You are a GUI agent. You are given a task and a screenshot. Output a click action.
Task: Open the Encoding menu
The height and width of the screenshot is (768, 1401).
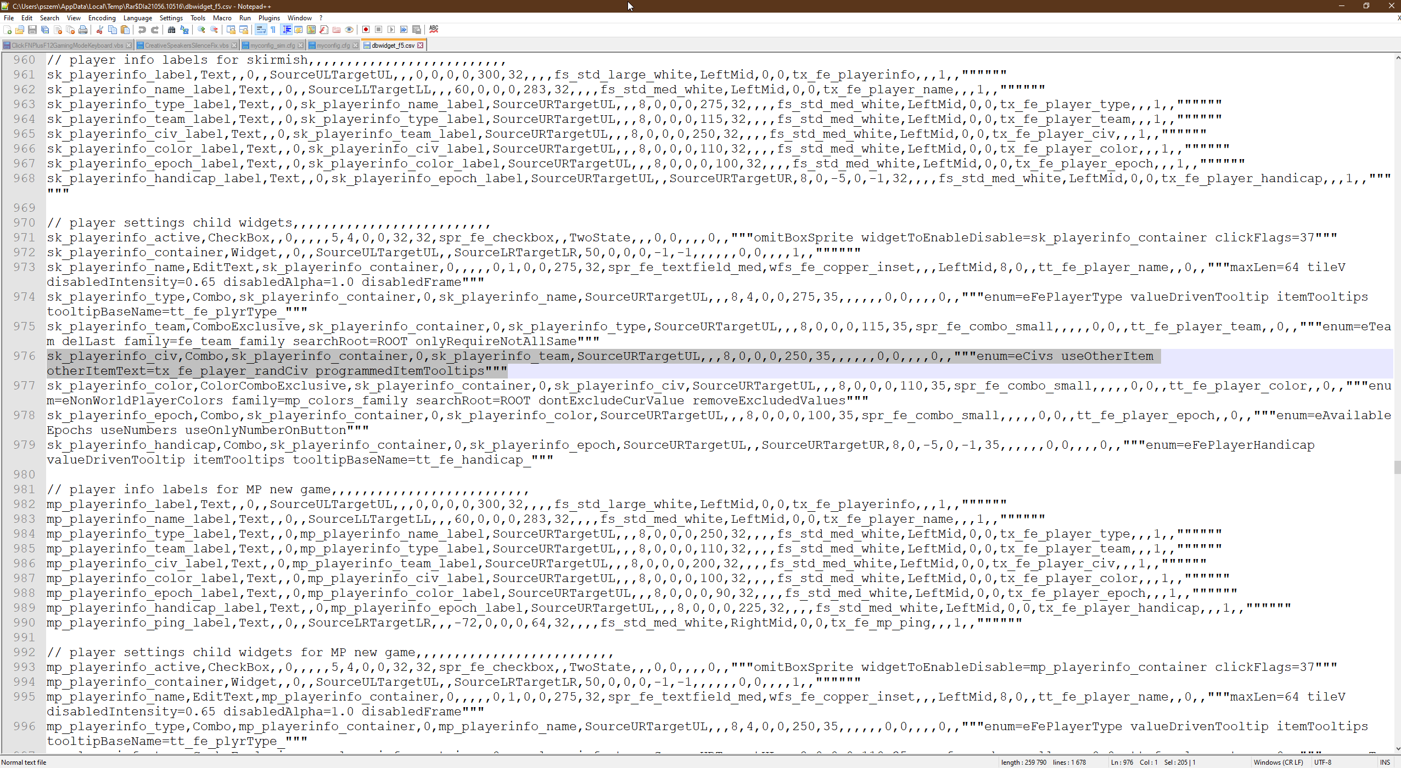(102, 18)
